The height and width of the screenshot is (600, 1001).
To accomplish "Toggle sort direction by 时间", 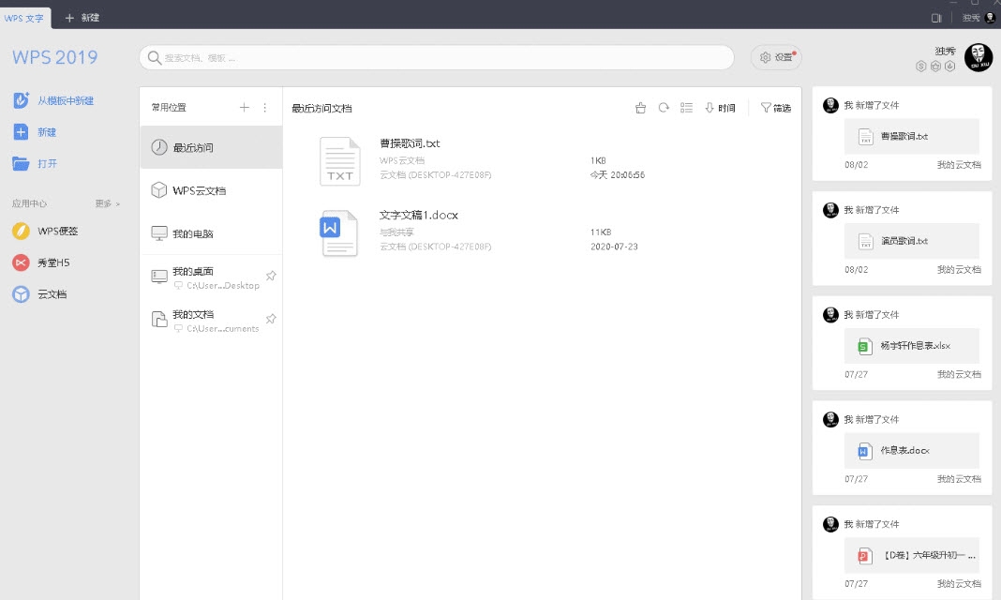I will 720,108.
